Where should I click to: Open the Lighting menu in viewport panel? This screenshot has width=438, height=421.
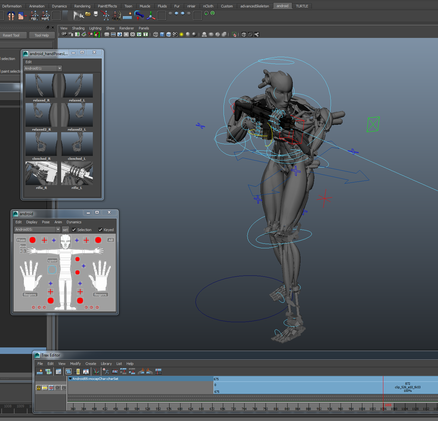point(95,28)
